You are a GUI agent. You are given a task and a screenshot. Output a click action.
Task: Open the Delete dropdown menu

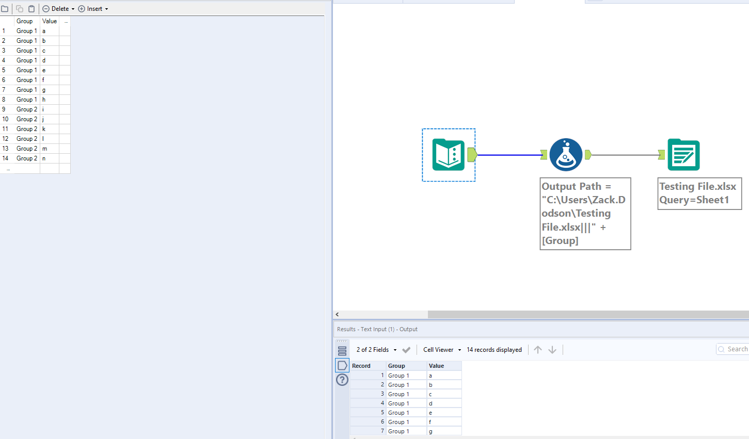point(57,8)
